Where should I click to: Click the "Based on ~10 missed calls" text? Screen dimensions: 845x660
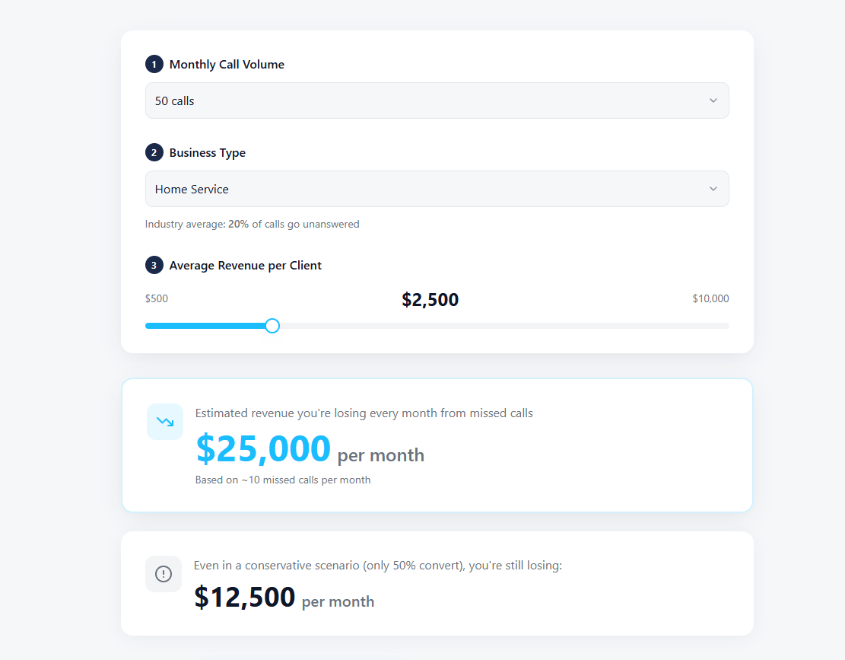point(283,480)
